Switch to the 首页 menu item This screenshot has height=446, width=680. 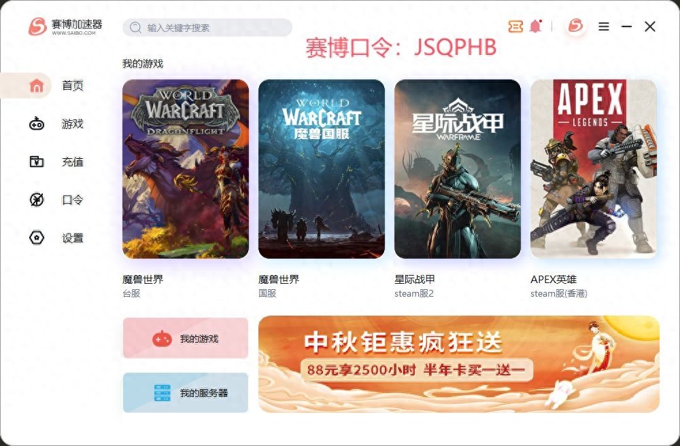tap(73, 86)
